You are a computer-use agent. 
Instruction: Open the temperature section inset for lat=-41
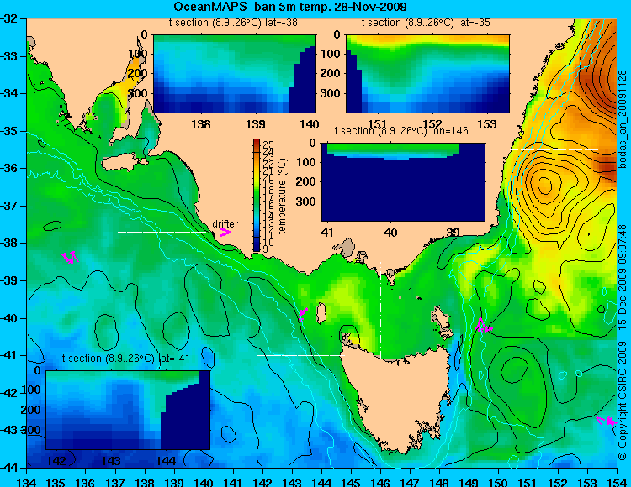click(x=128, y=410)
